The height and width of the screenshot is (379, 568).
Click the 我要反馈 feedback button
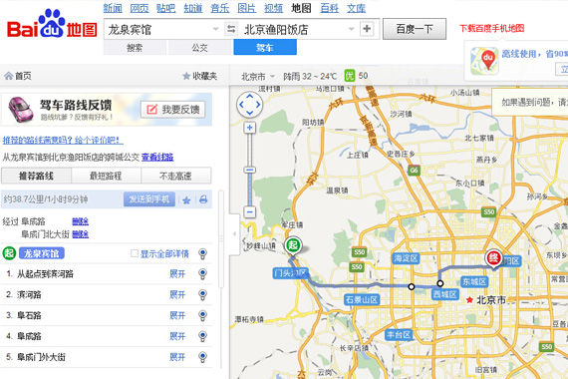click(172, 109)
